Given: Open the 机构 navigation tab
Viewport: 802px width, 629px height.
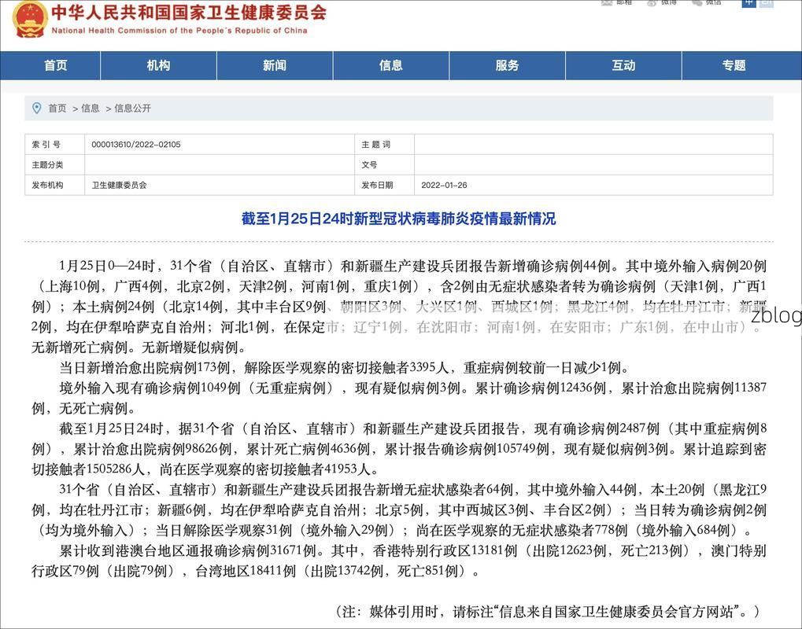Looking at the screenshot, I should coord(158,65).
